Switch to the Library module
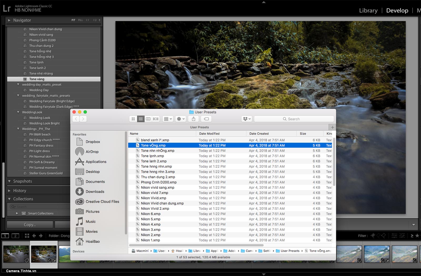Image resolution: width=421 pixels, height=276 pixels. (368, 11)
